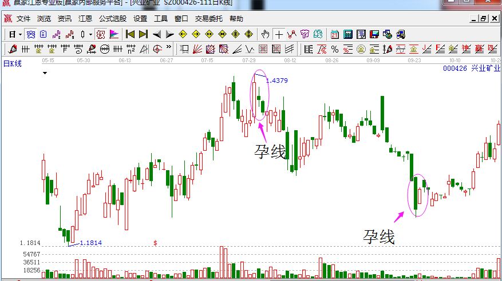Select the 1.4379 price label on chart

[276, 81]
